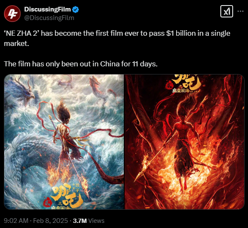This screenshot has width=248, height=228.
Task: Click the red seal stamp on ocean poster
Action: click(46, 202)
